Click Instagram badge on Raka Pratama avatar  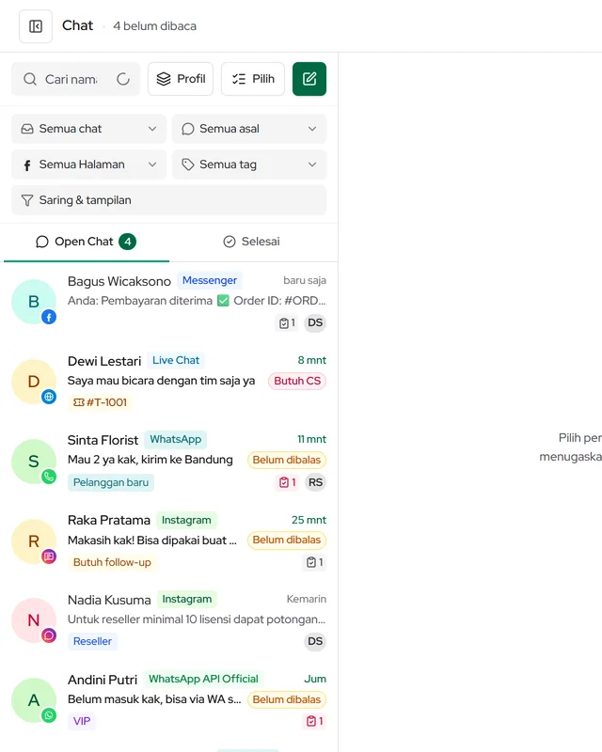tap(49, 556)
